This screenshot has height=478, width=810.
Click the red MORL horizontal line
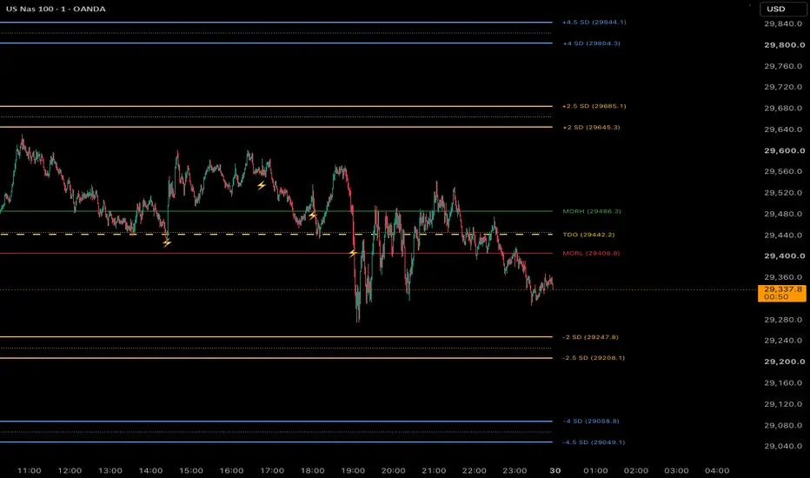(x=276, y=253)
